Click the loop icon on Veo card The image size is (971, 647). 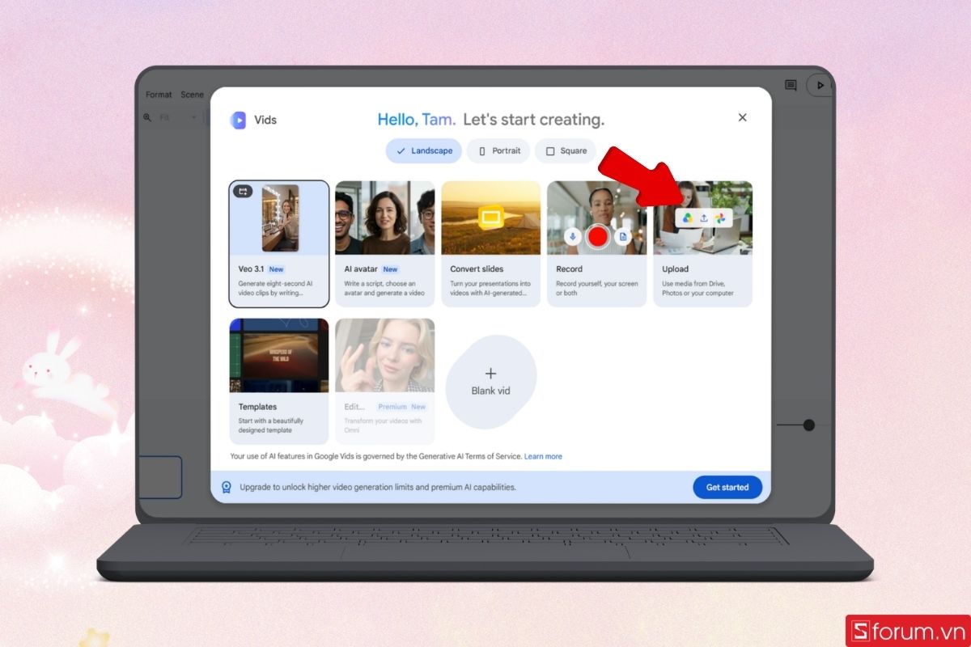[x=243, y=192]
